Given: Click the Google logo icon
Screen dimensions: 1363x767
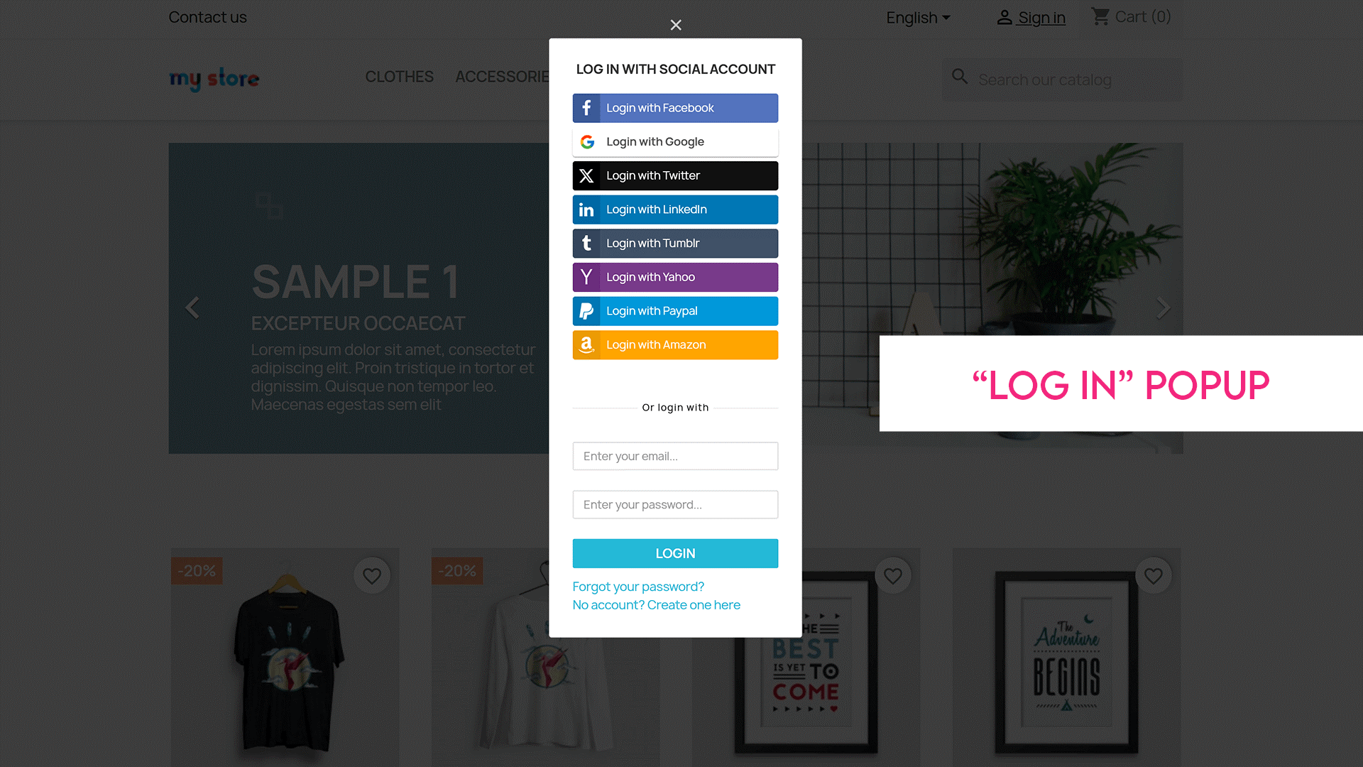Looking at the screenshot, I should click(x=587, y=142).
